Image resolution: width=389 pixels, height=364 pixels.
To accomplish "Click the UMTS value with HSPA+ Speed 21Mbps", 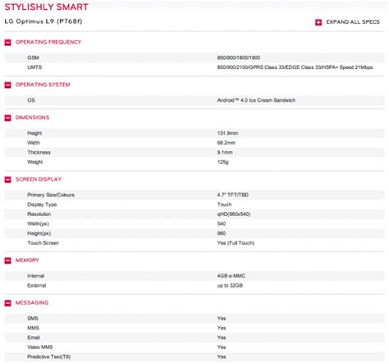I will pyautogui.click(x=295, y=67).
